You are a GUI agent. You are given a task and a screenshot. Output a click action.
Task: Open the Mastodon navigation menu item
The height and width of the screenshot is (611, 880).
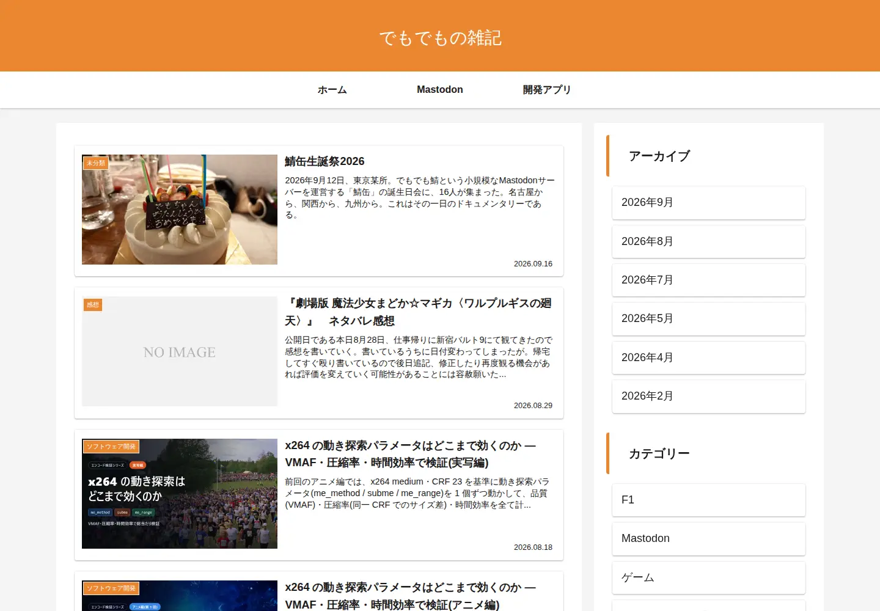click(x=440, y=90)
